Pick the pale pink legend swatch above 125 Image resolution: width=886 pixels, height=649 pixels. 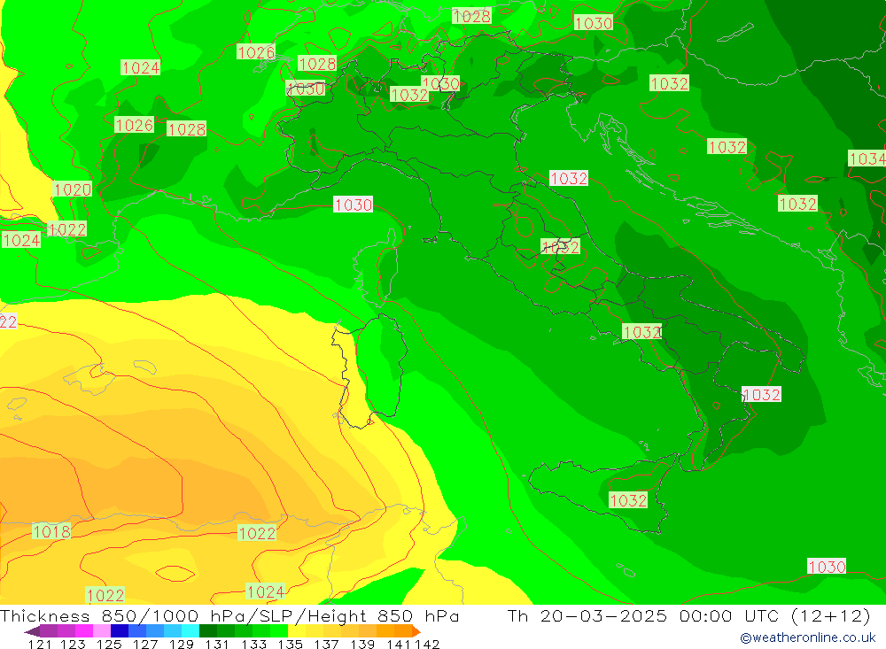[x=102, y=630]
